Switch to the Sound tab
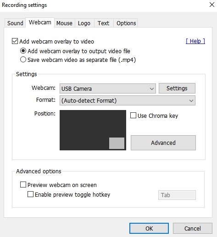Image resolution: width=217 pixels, height=237 pixels. [15, 23]
